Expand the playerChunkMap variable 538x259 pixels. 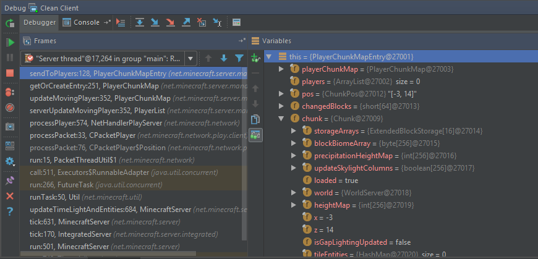click(282, 69)
